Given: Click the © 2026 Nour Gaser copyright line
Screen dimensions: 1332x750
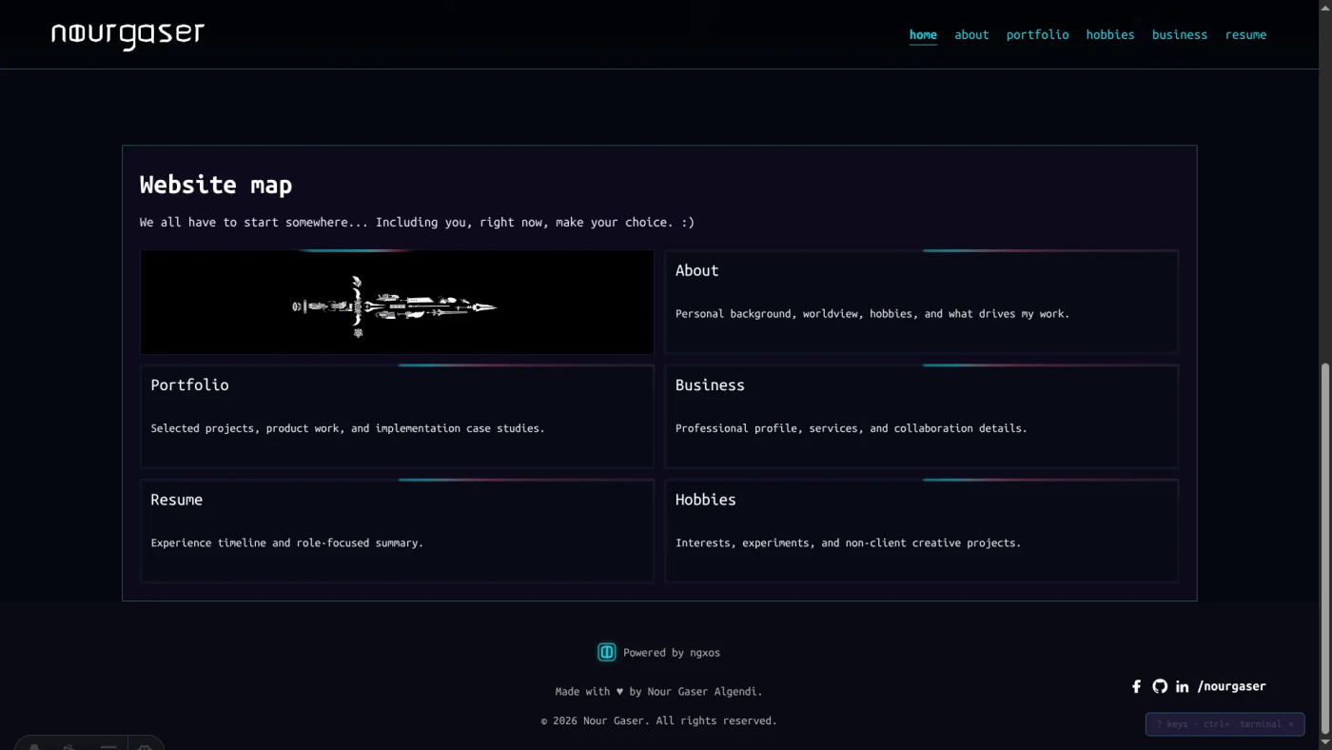Looking at the screenshot, I should pyautogui.click(x=658, y=720).
